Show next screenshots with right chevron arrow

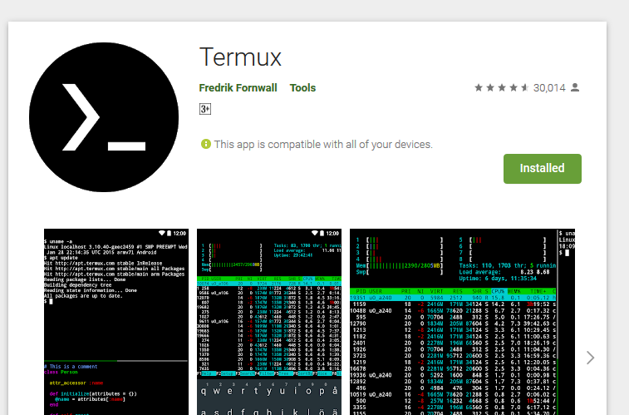point(590,358)
